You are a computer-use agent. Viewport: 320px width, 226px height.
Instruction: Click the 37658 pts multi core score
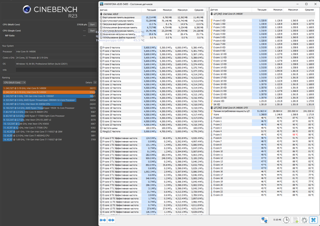click(x=82, y=24)
